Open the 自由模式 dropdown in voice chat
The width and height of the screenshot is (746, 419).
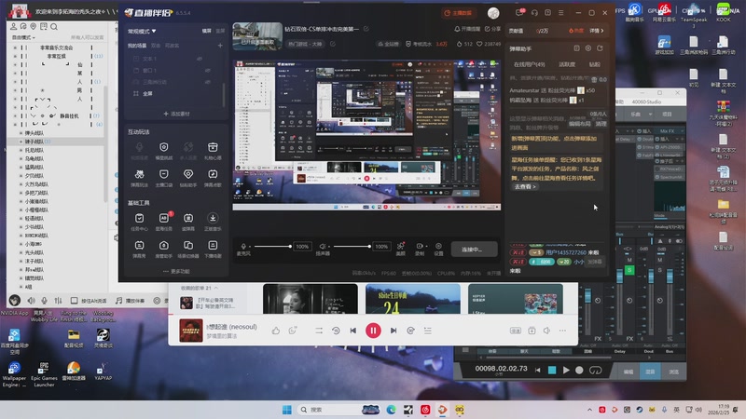(23, 37)
